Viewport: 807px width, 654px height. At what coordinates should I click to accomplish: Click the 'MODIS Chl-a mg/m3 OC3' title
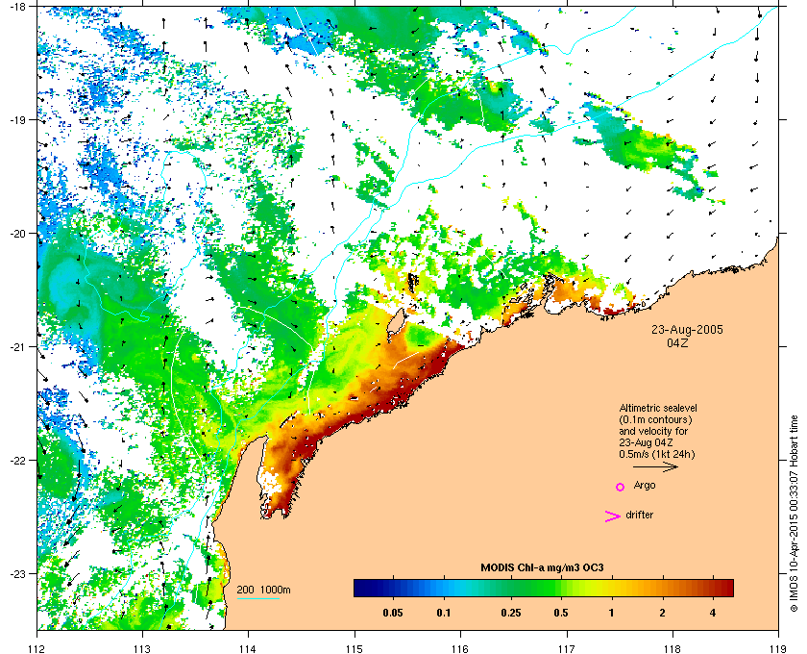click(x=542, y=568)
